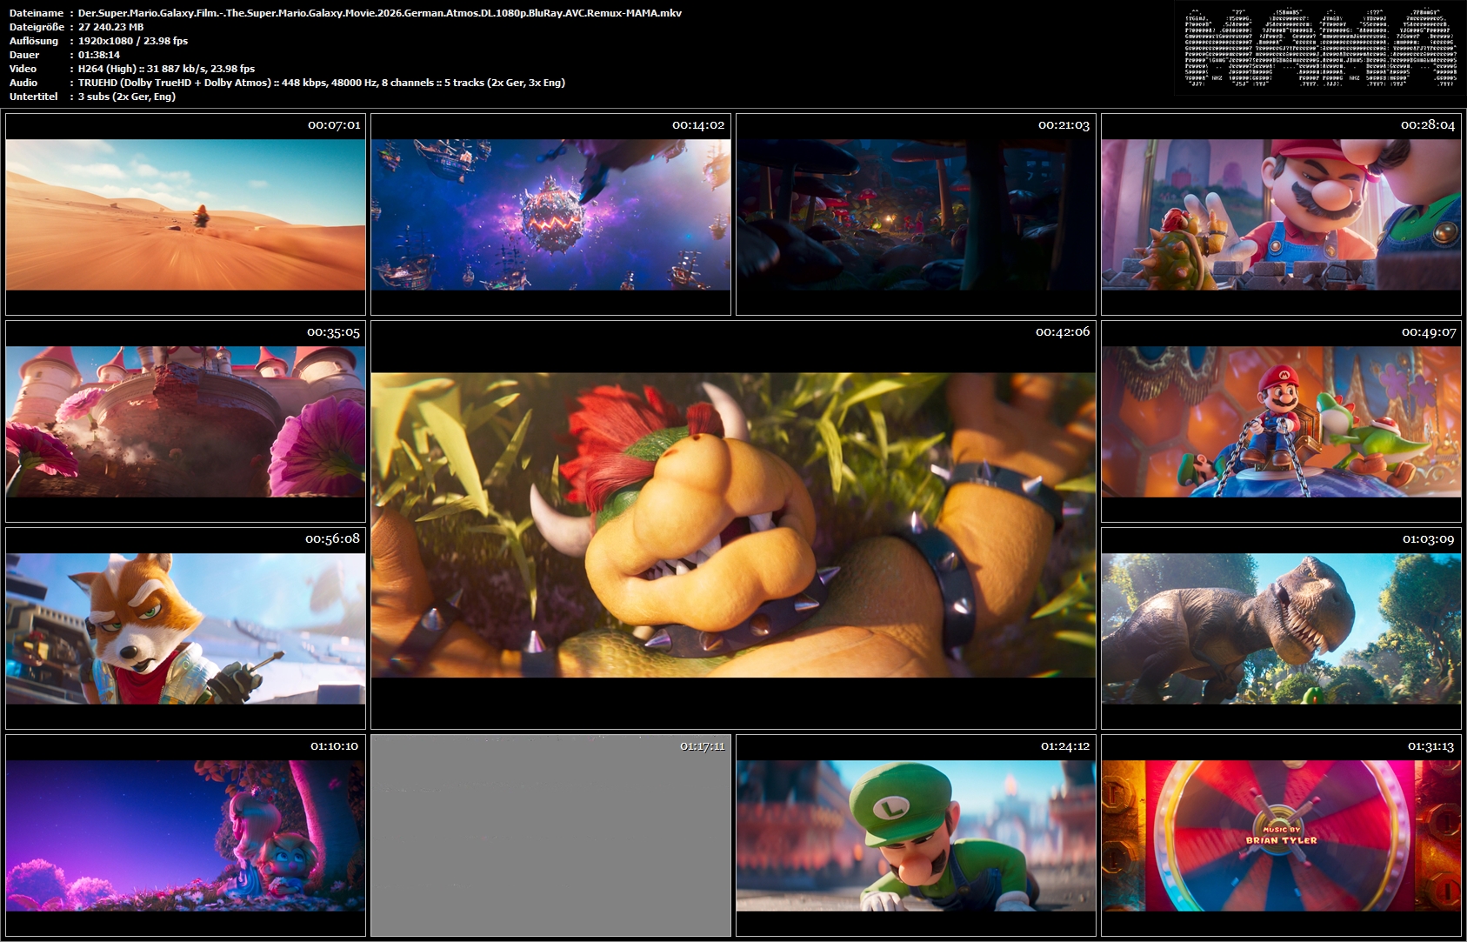1467x942 pixels.
Task: Click the .mkv file name in the header
Action: (x=380, y=13)
